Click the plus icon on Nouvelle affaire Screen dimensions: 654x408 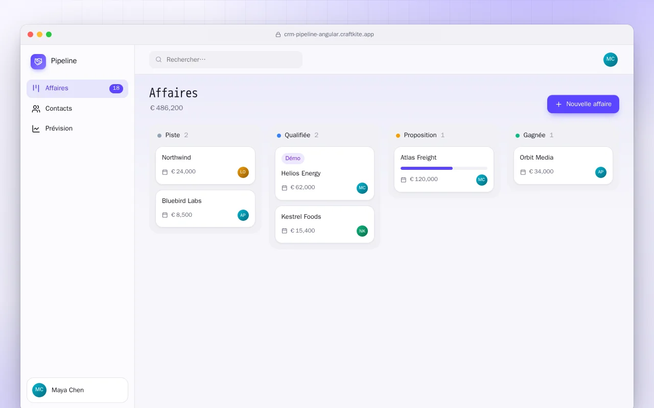pos(558,104)
